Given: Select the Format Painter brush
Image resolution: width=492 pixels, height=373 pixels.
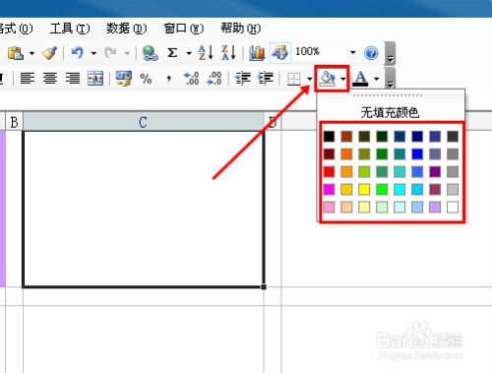Looking at the screenshot, I should pyautogui.click(x=49, y=53).
